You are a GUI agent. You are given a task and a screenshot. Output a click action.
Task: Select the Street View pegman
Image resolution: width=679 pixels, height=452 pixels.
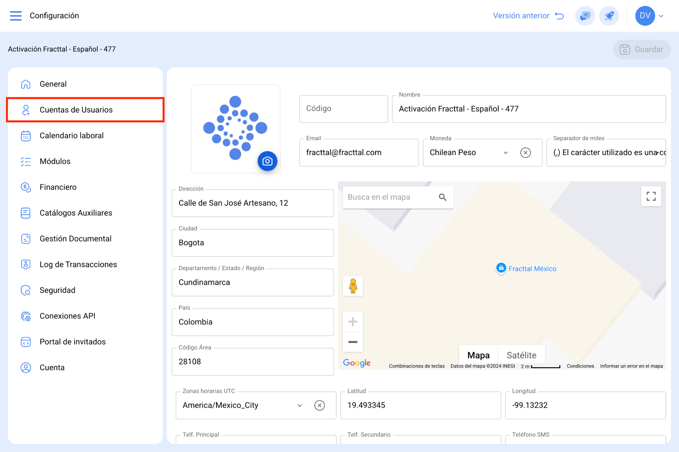(x=353, y=286)
